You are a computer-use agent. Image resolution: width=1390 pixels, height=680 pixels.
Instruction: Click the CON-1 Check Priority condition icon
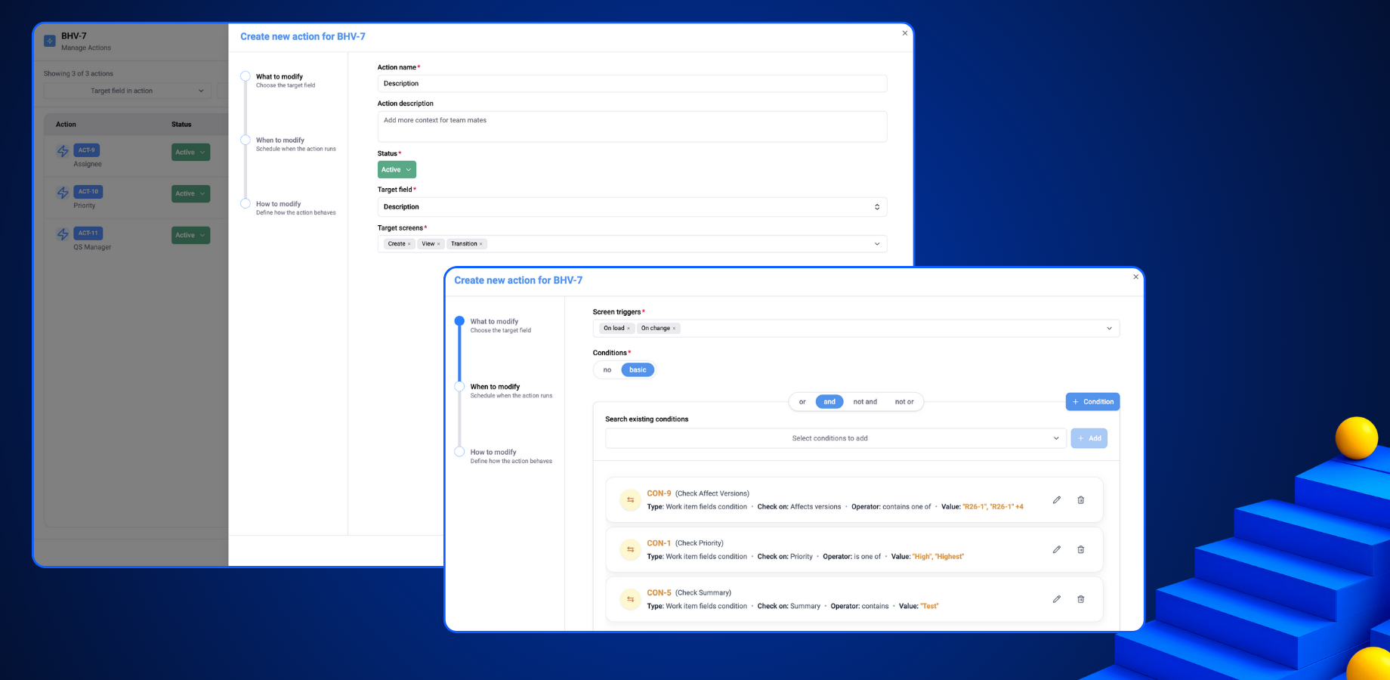631,549
